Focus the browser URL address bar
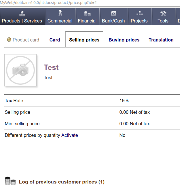Screen dimensions: 180x189 point(86,3)
